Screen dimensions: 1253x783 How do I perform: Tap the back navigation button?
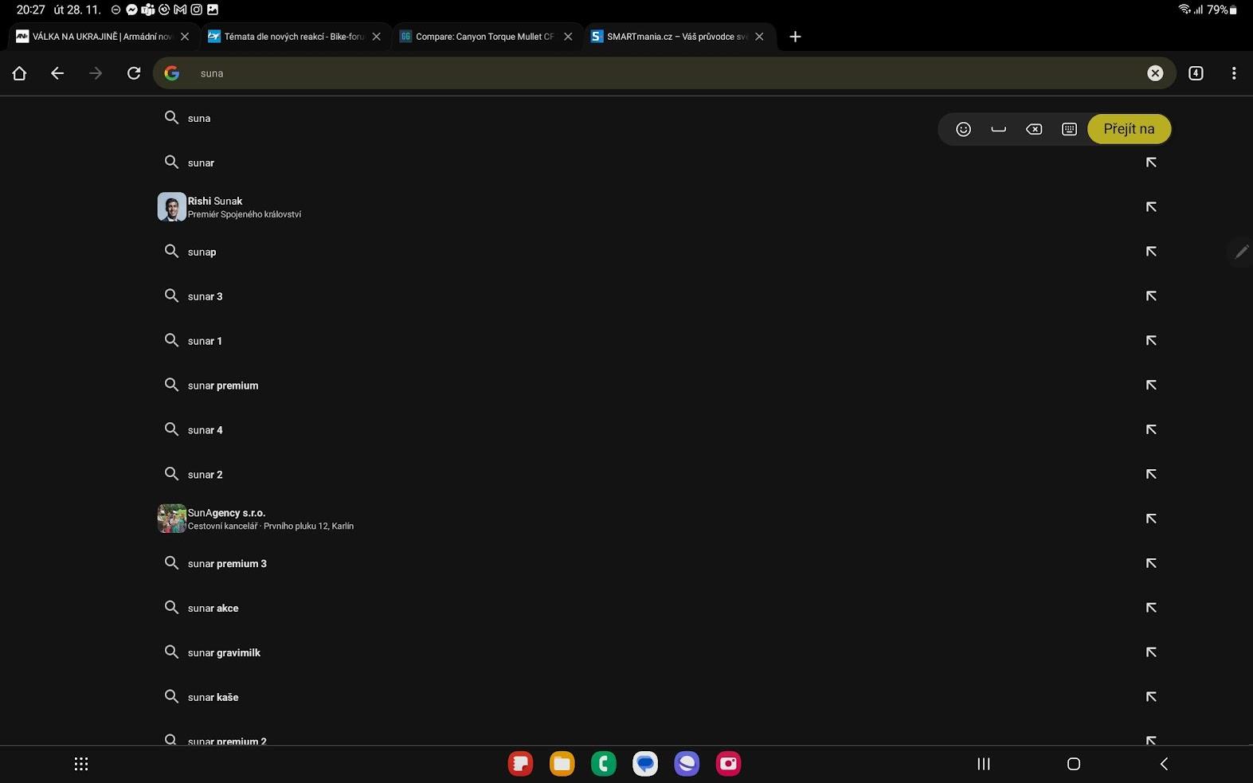[x=1164, y=764]
